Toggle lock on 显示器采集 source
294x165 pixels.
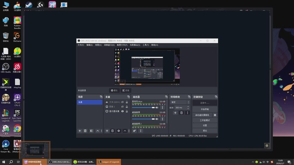pos(127,111)
